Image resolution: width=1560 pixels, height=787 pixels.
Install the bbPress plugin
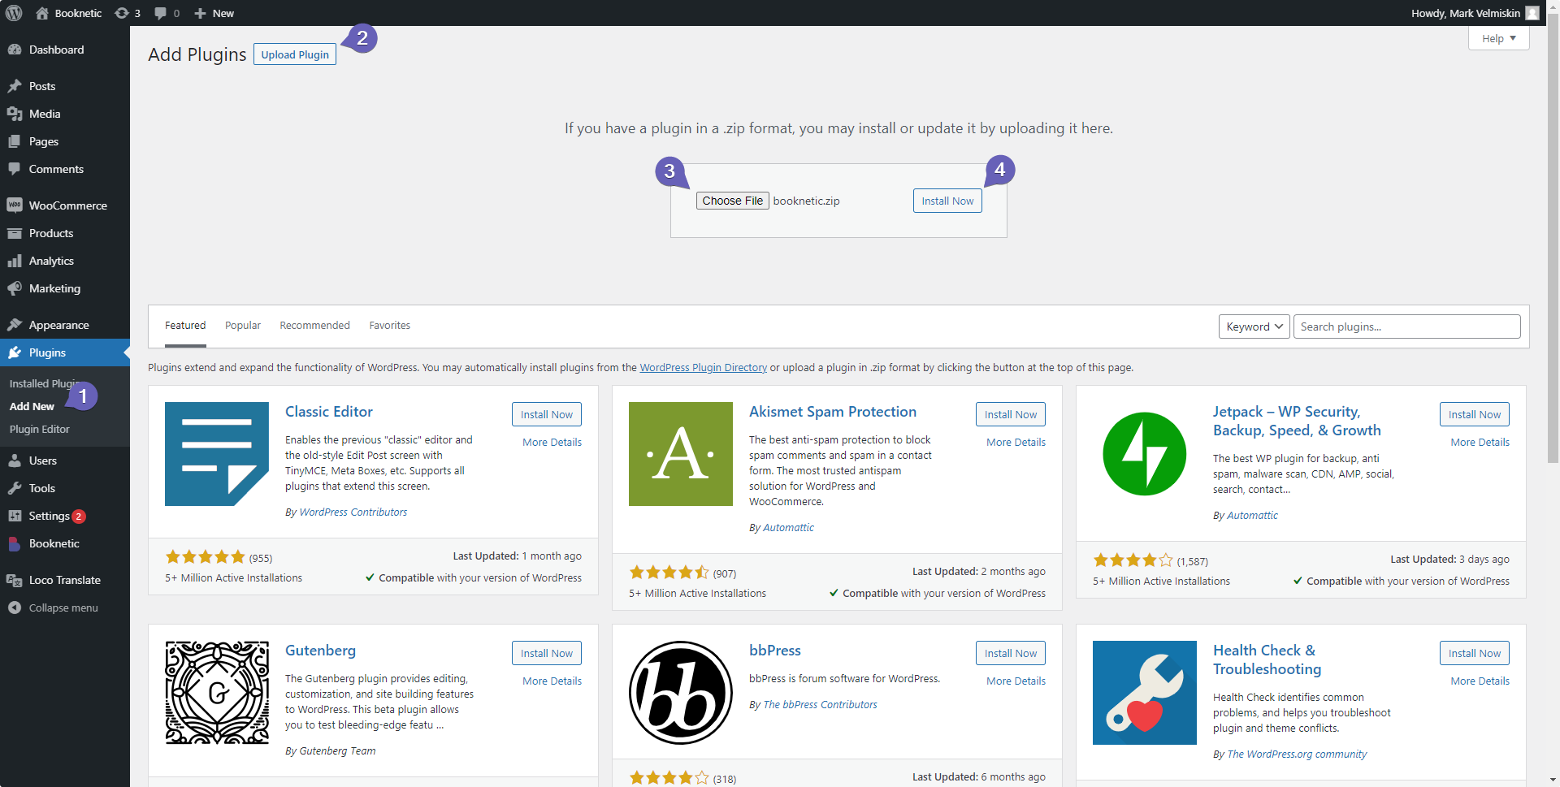1011,653
